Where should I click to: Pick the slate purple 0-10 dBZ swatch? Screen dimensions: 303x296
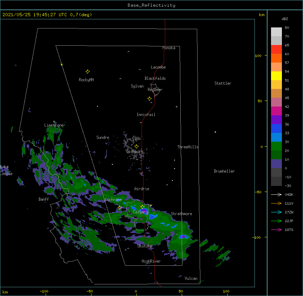click(276, 164)
